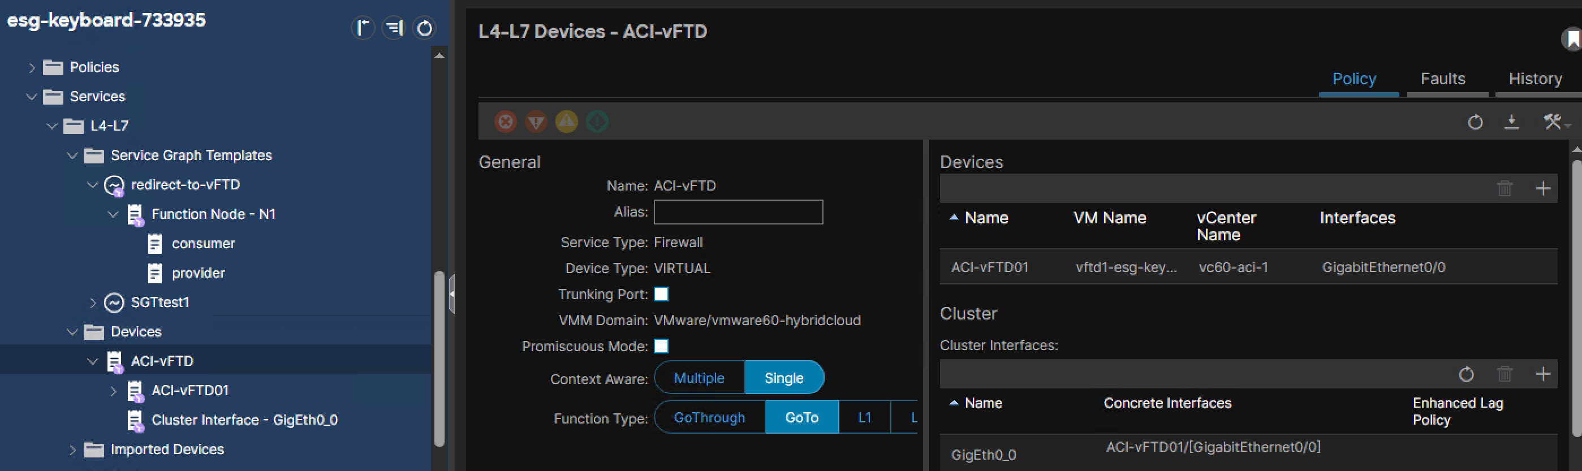This screenshot has width=1582, height=471.
Task: Refresh the navigation tree
Action: pos(424,28)
